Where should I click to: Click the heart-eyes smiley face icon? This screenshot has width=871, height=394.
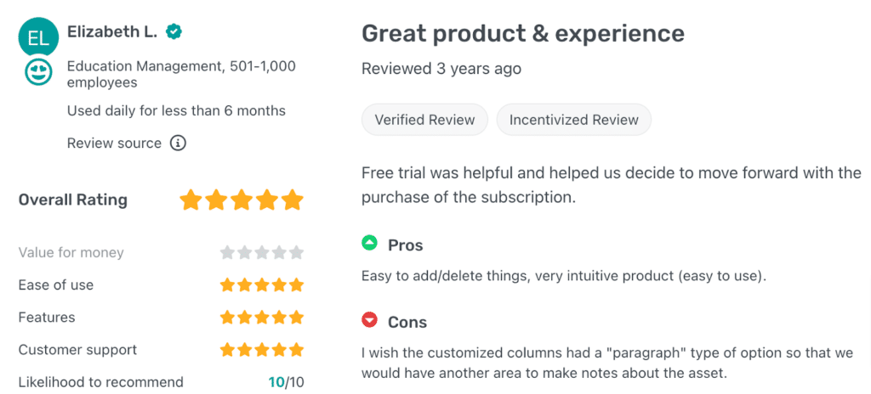[38, 72]
